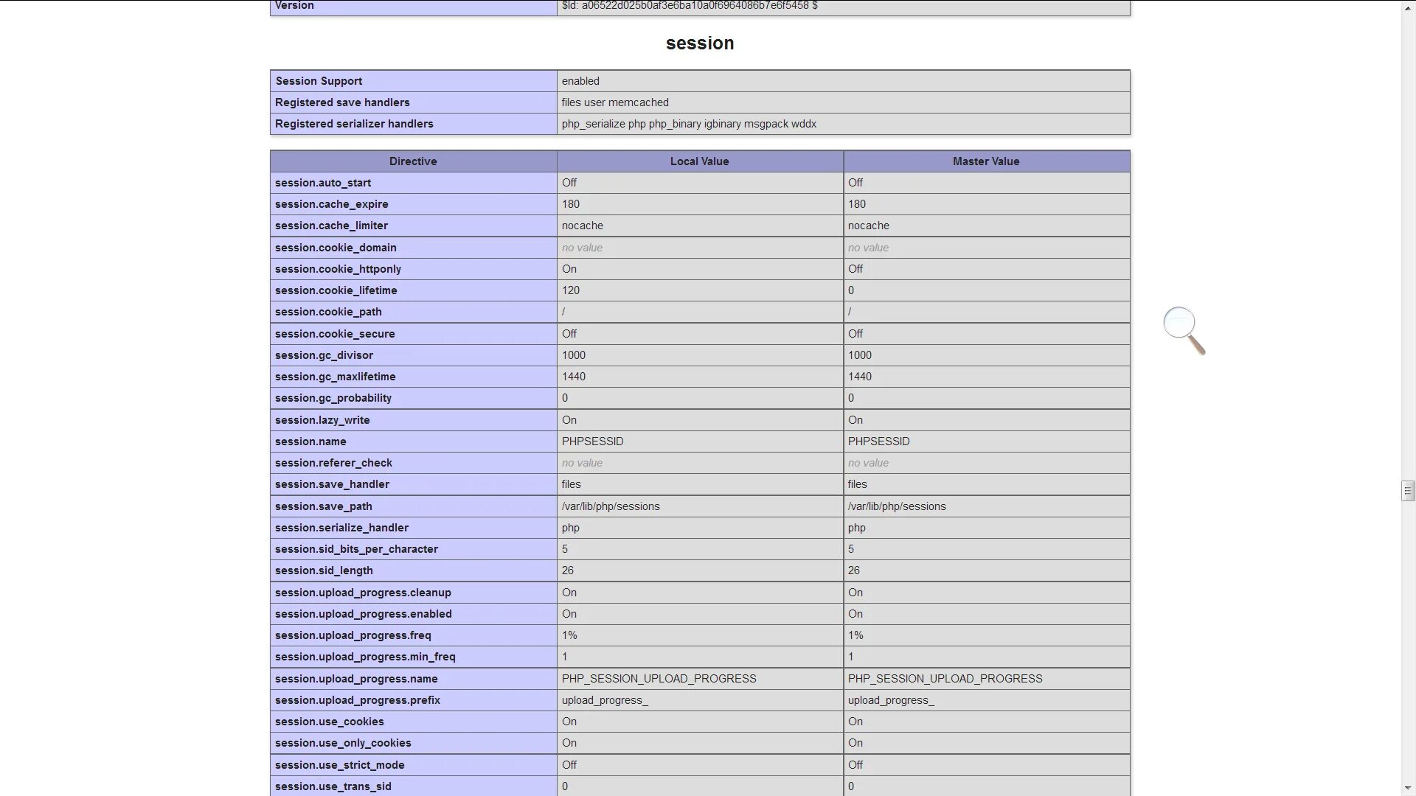
Task: Click the 'Directive' column header
Action: point(413,161)
